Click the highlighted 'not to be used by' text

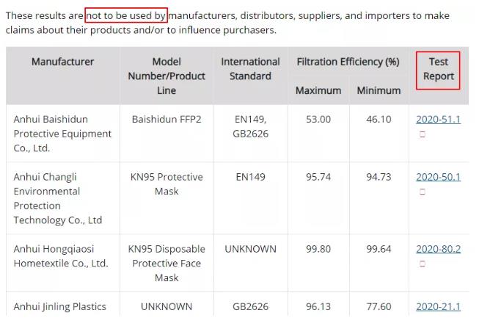tap(125, 15)
